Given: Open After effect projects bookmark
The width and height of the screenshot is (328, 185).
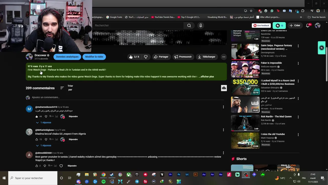Looking at the screenshot, I should tap(268, 17).
